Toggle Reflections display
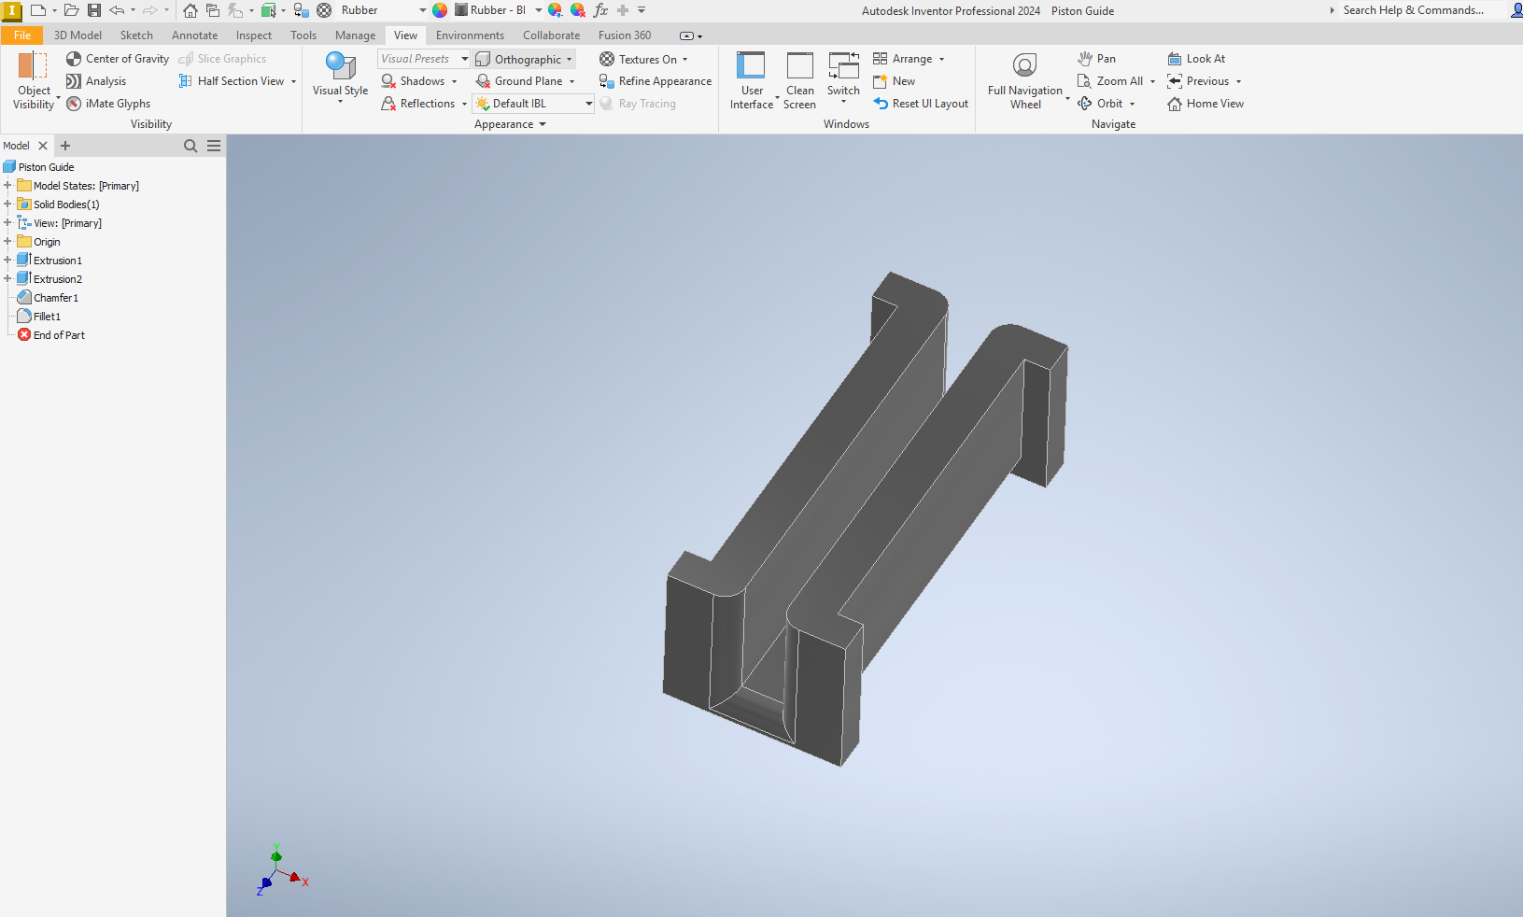This screenshot has height=917, width=1523. click(424, 104)
